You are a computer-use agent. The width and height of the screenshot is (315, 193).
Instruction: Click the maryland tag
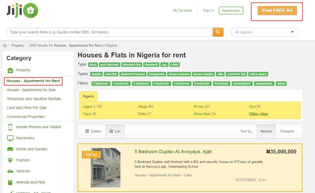(x=151, y=65)
